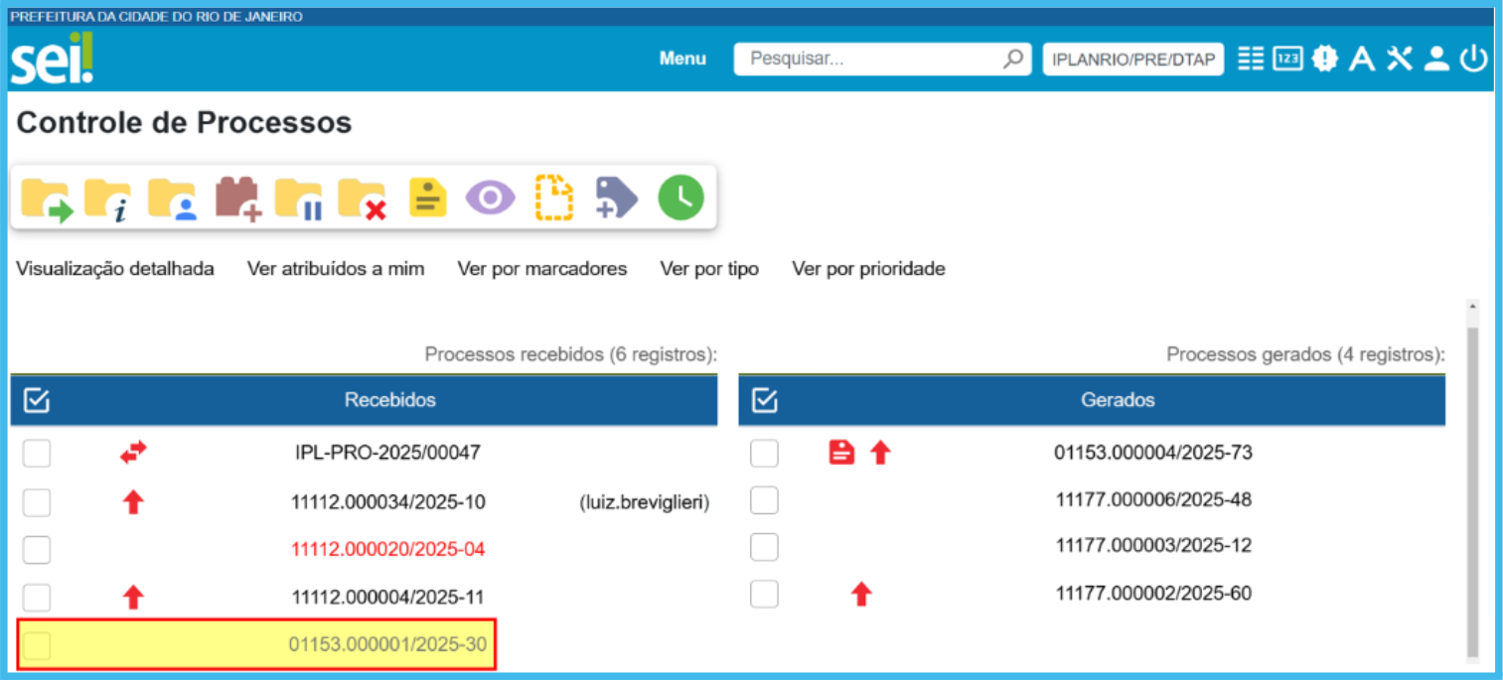1503x680 pixels.
Task: Open process 11112.000020/2025-04 in red
Action: 387,549
